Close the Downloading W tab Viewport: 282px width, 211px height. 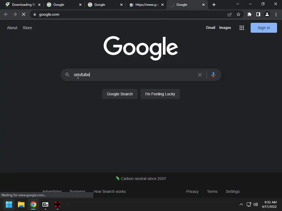click(x=39, y=5)
